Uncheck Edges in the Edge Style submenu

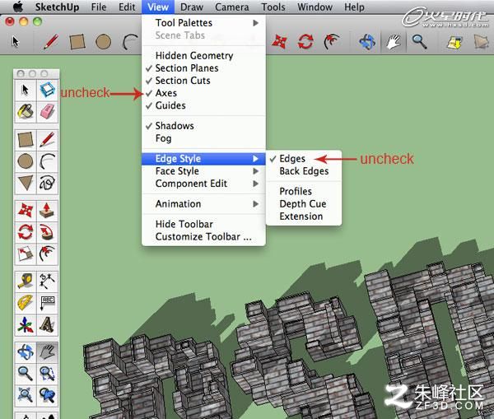point(304,159)
